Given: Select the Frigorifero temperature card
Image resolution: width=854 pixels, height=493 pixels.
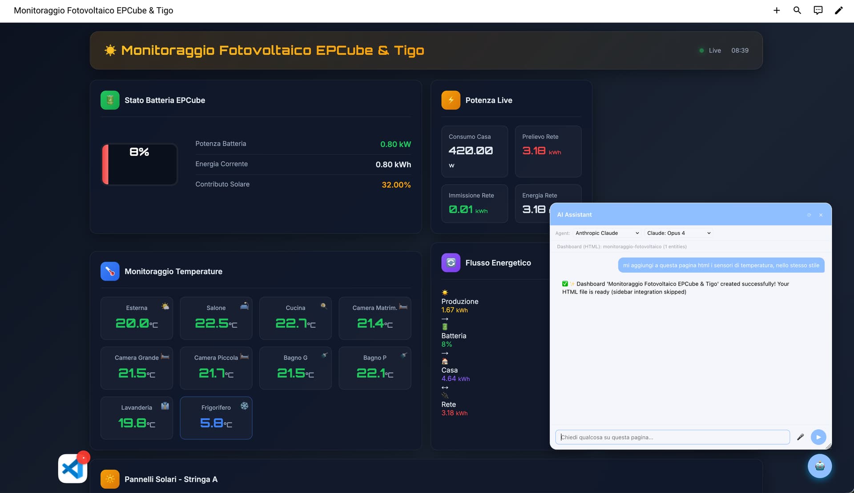Looking at the screenshot, I should 216,417.
